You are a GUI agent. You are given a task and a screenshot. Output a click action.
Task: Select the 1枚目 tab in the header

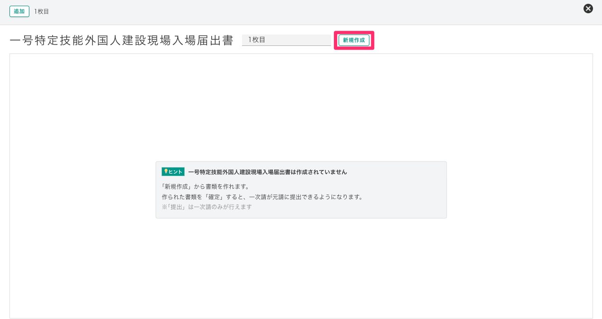pyautogui.click(x=42, y=11)
